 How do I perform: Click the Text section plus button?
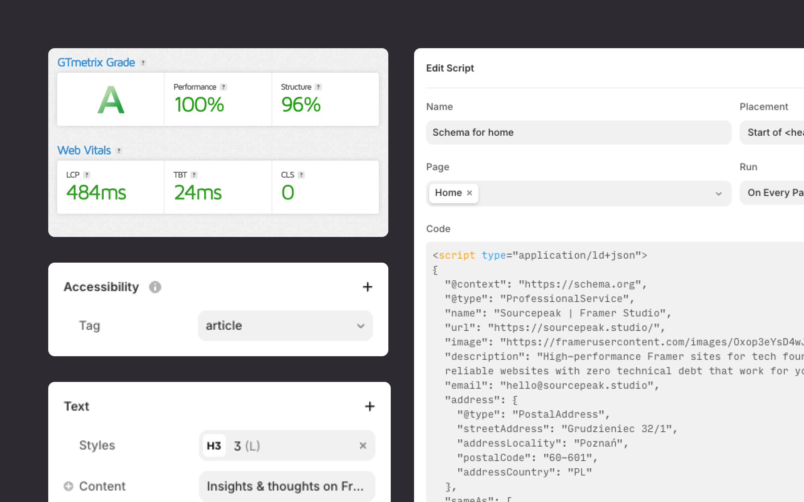(369, 406)
